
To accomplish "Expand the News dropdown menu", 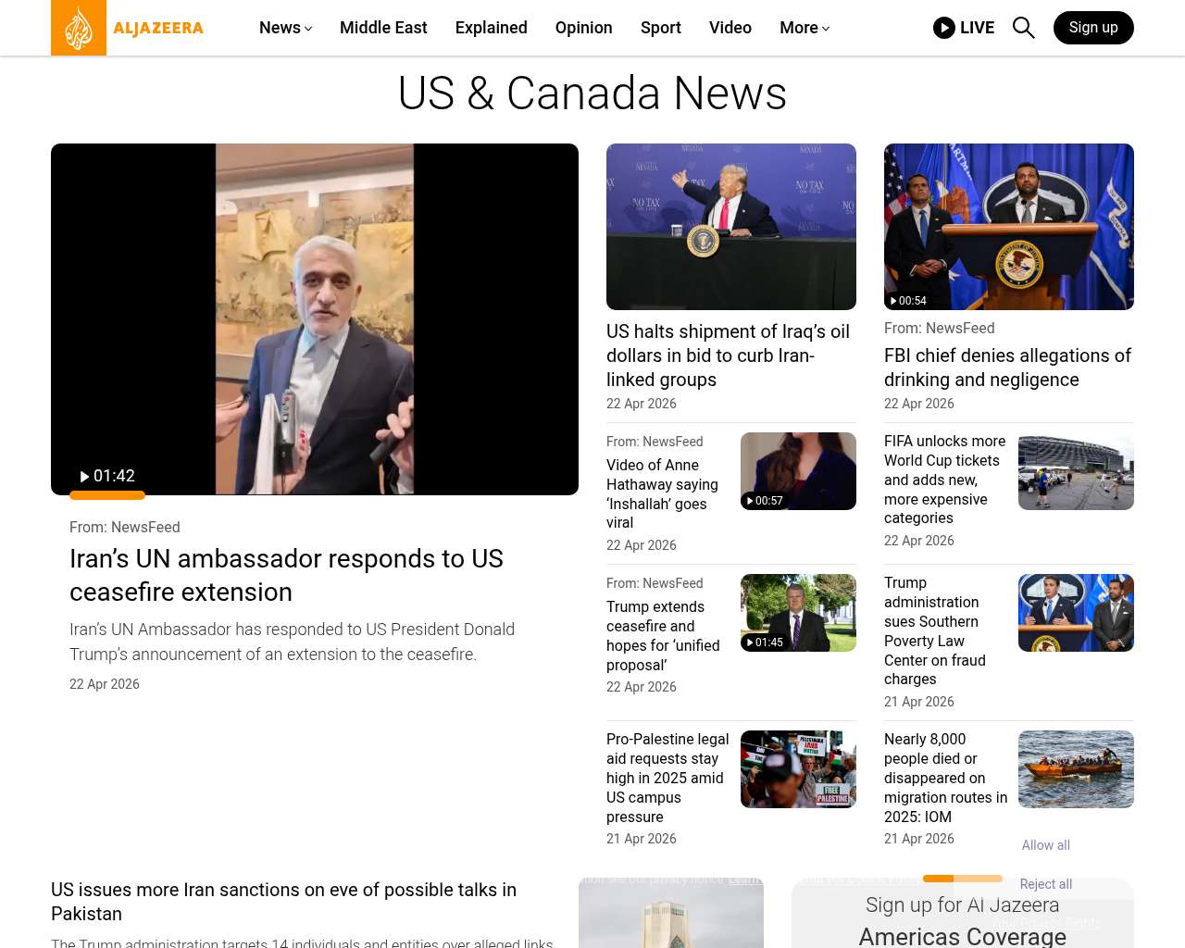I will [x=285, y=28].
